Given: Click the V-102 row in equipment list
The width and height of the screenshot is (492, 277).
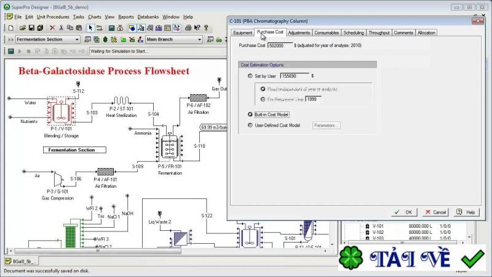Looking at the screenshot, I should point(408,233).
